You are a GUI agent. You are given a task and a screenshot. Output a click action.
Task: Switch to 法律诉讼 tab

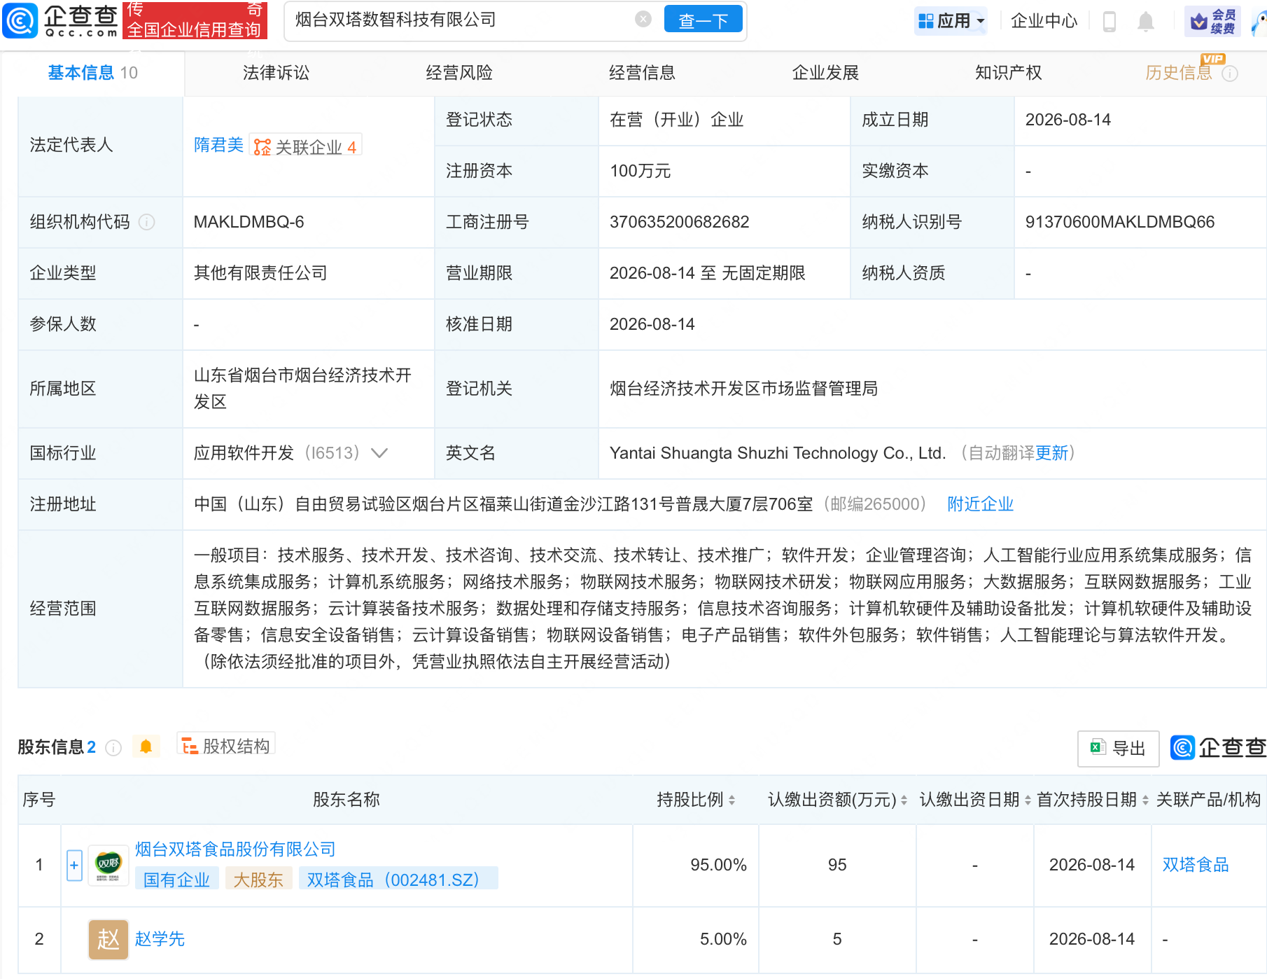[276, 73]
